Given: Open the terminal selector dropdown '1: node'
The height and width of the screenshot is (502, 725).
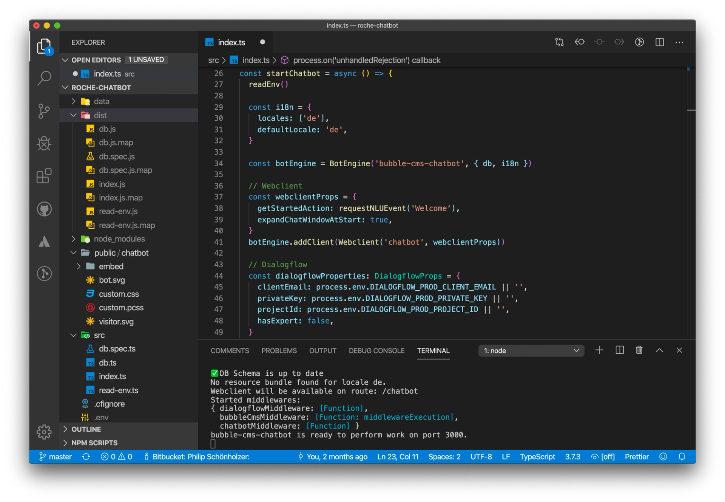Looking at the screenshot, I should click(531, 350).
